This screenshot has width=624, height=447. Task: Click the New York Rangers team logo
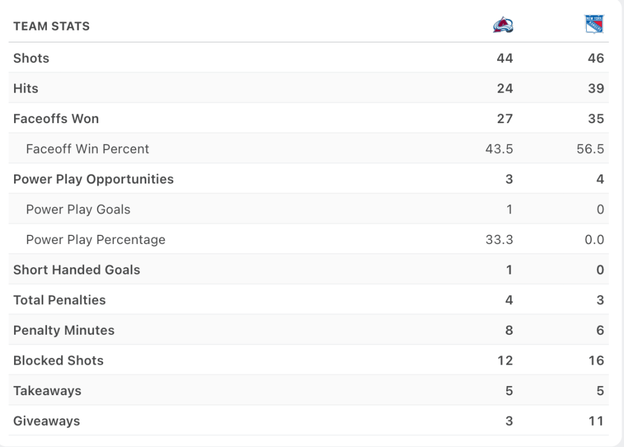click(x=594, y=24)
